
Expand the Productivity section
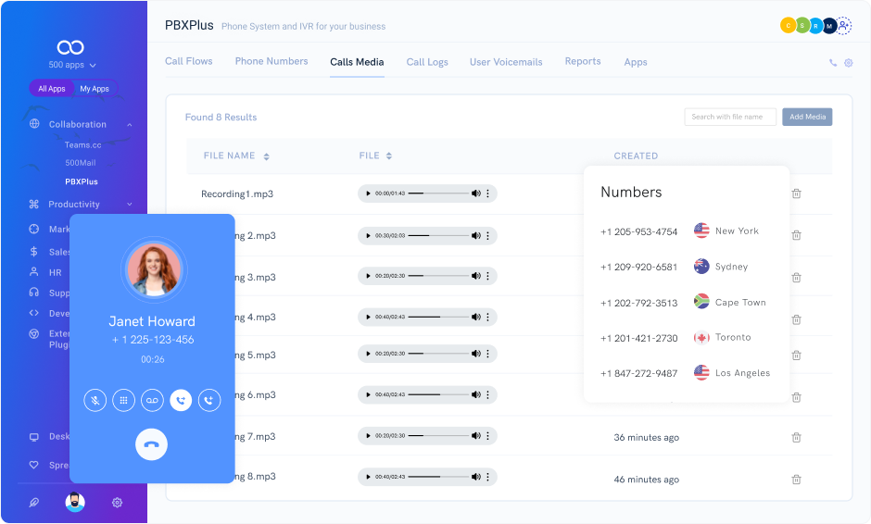click(129, 205)
